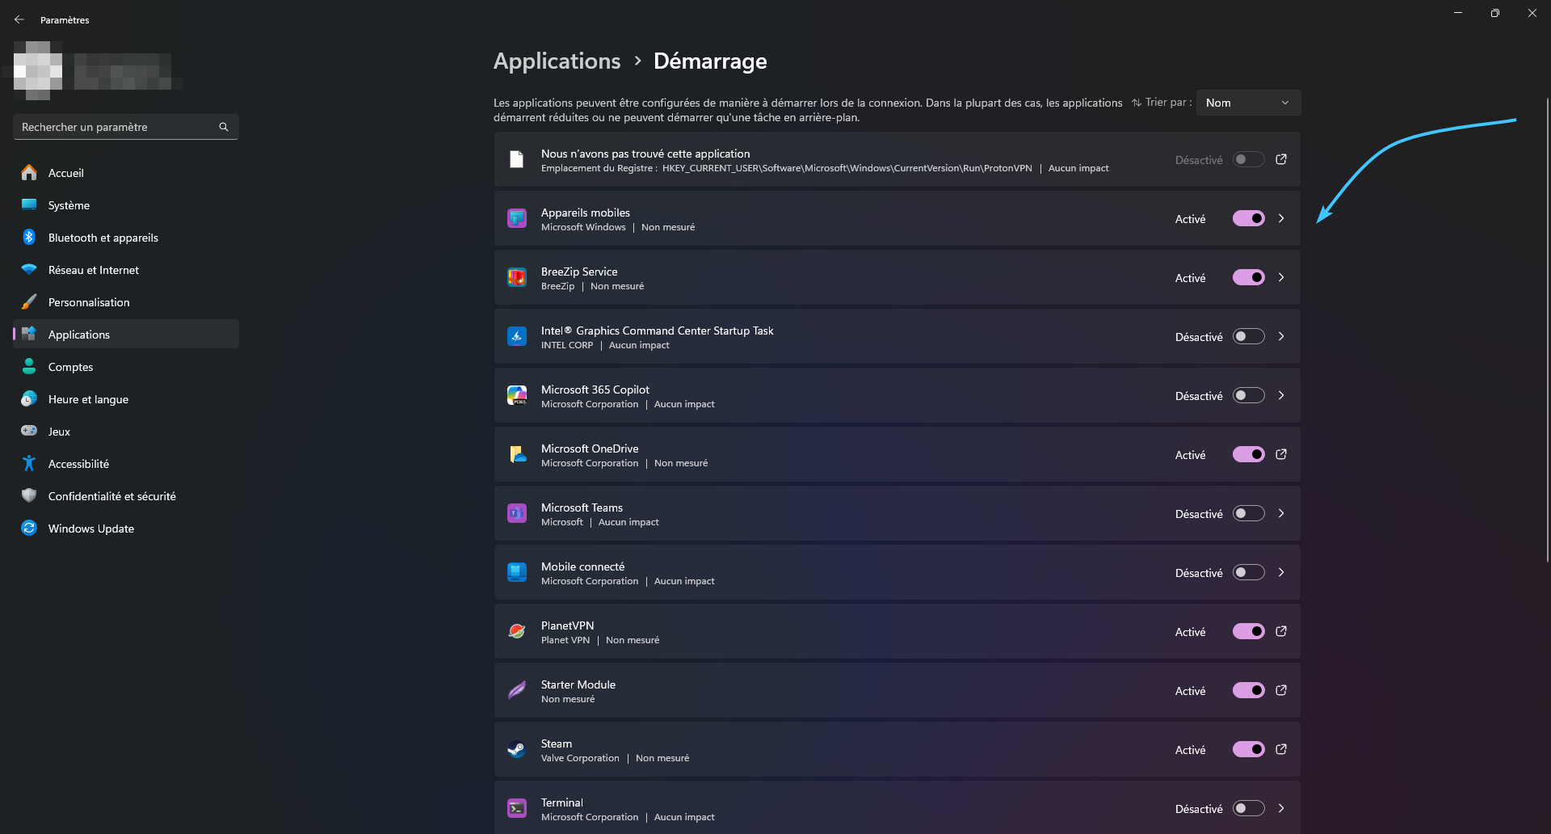
Task: Disable PlanetVPN startup toggle
Action: pos(1248,631)
